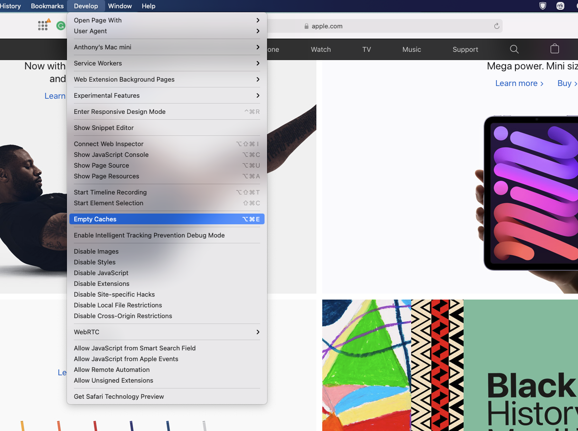The image size is (578, 431).
Task: Toggle Allow Remote Automation
Action: pos(167,370)
